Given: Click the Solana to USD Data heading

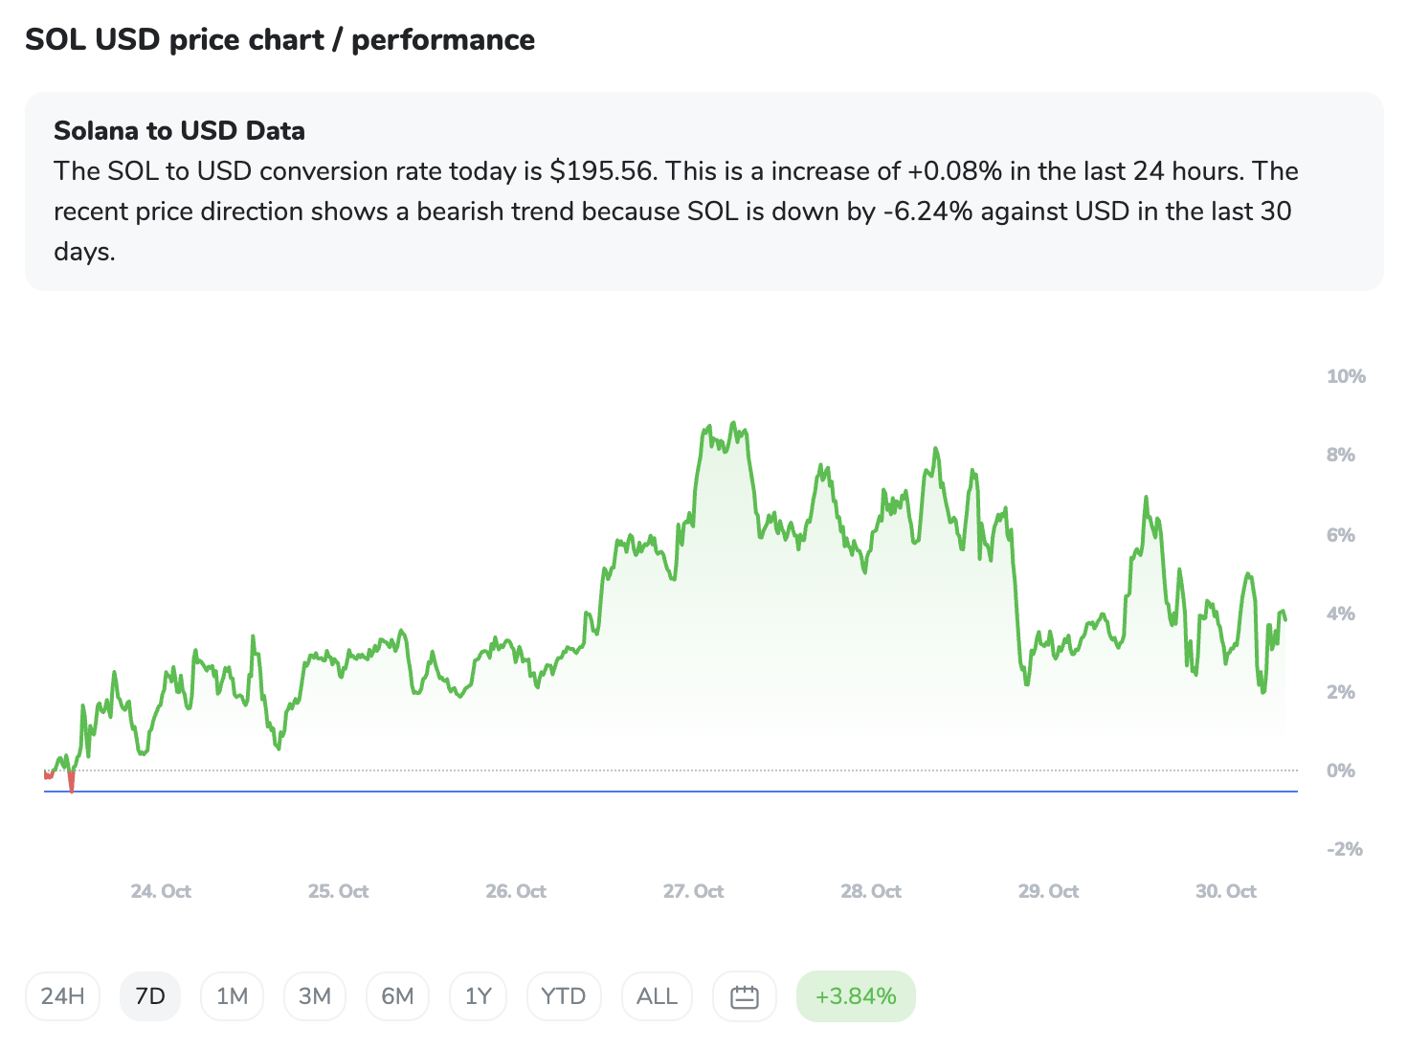Looking at the screenshot, I should pos(179,131).
